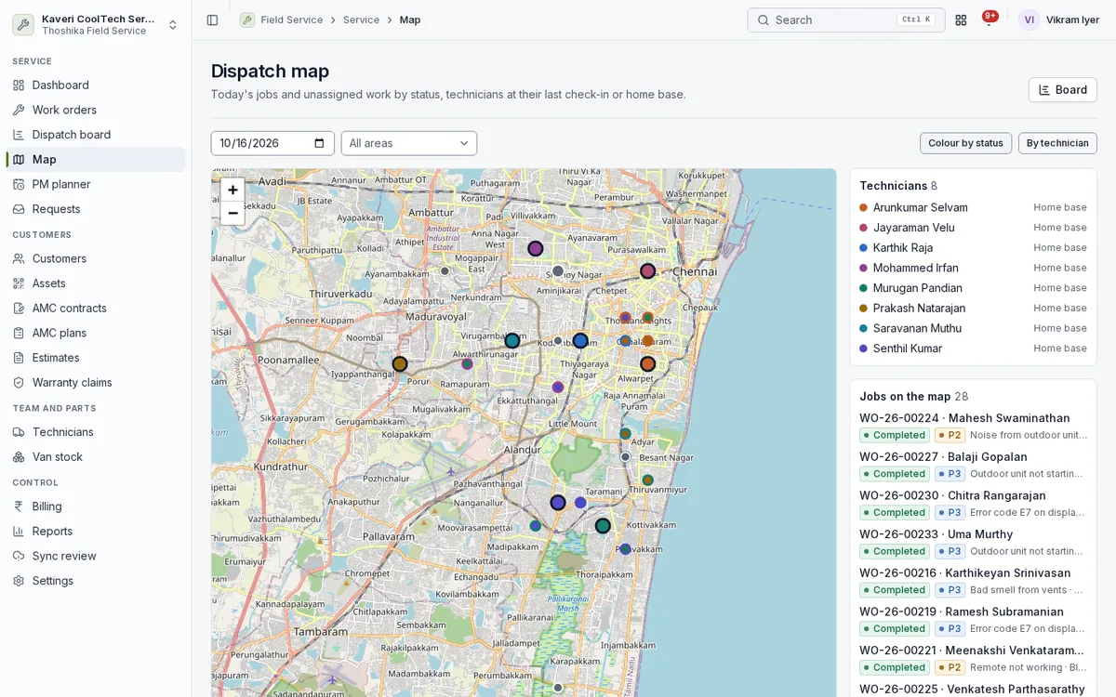Go to Field Service breadcrumb
Image resolution: width=1116 pixels, height=697 pixels.
click(x=291, y=20)
